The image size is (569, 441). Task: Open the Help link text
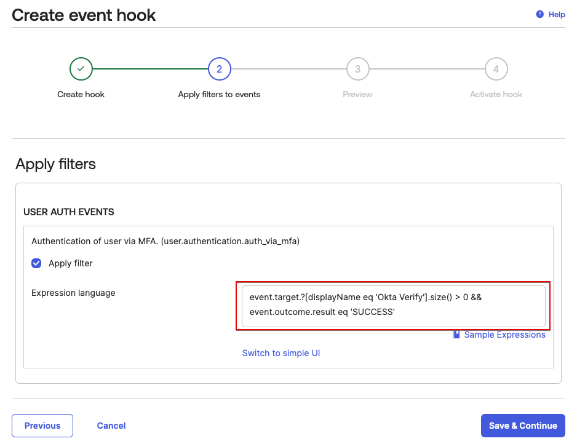click(x=557, y=15)
